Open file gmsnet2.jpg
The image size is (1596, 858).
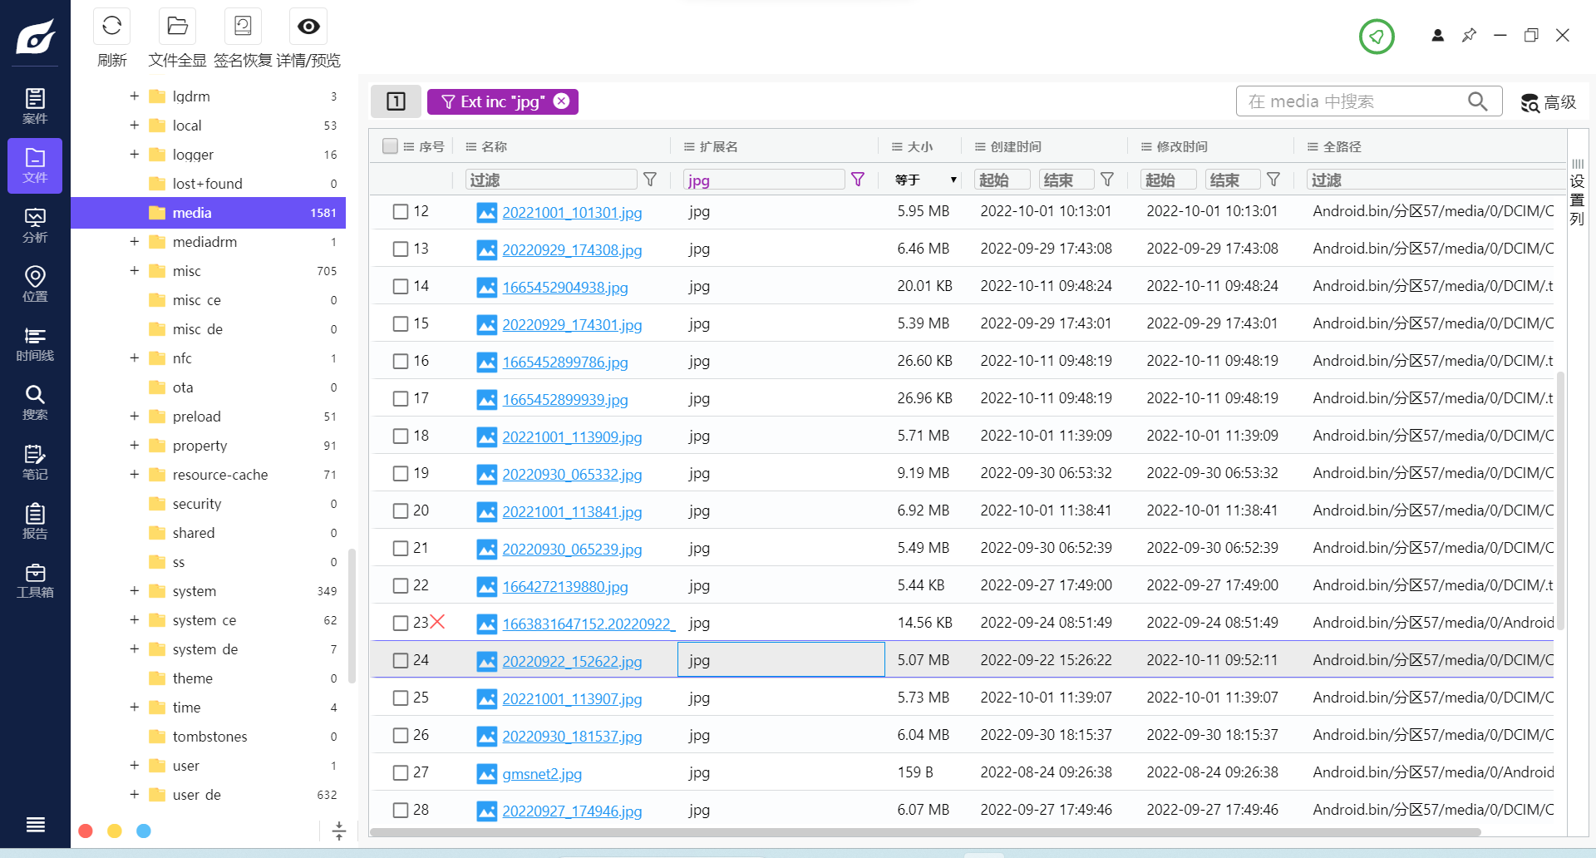542,774
